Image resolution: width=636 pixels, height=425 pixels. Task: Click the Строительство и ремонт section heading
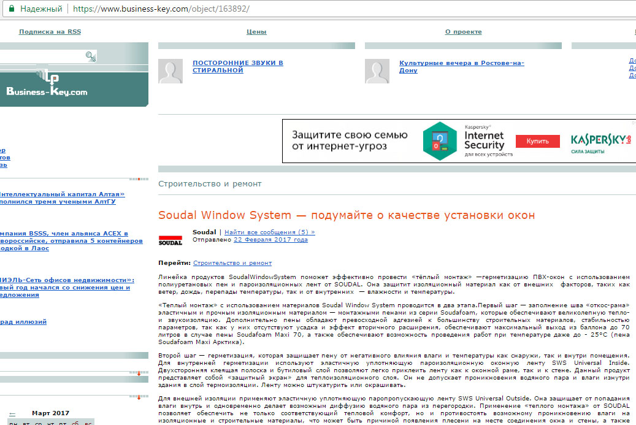[x=210, y=184]
